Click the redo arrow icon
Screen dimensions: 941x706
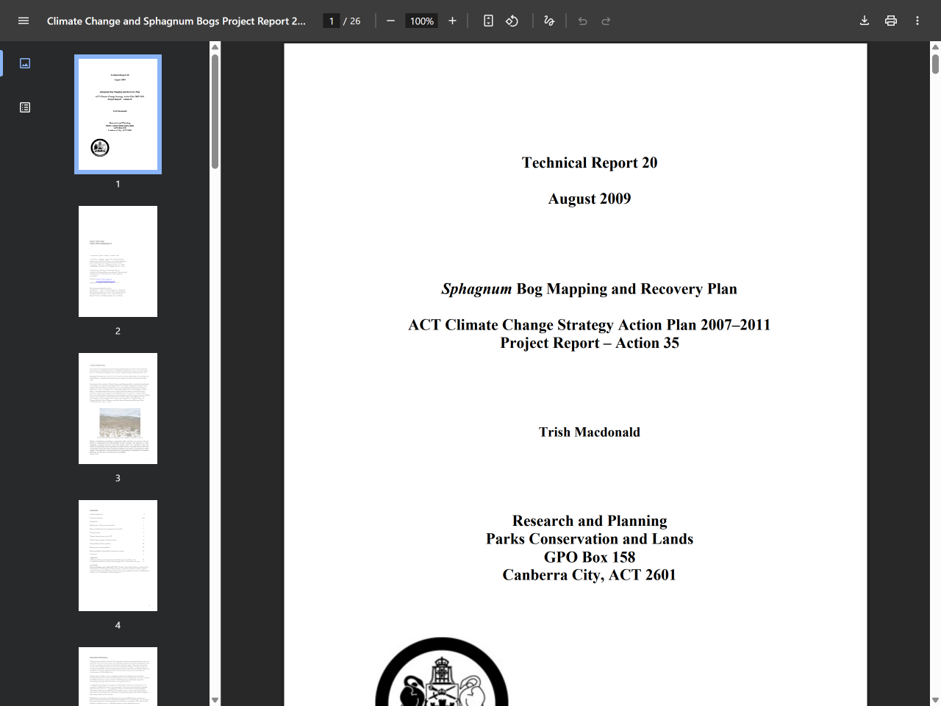coord(607,21)
